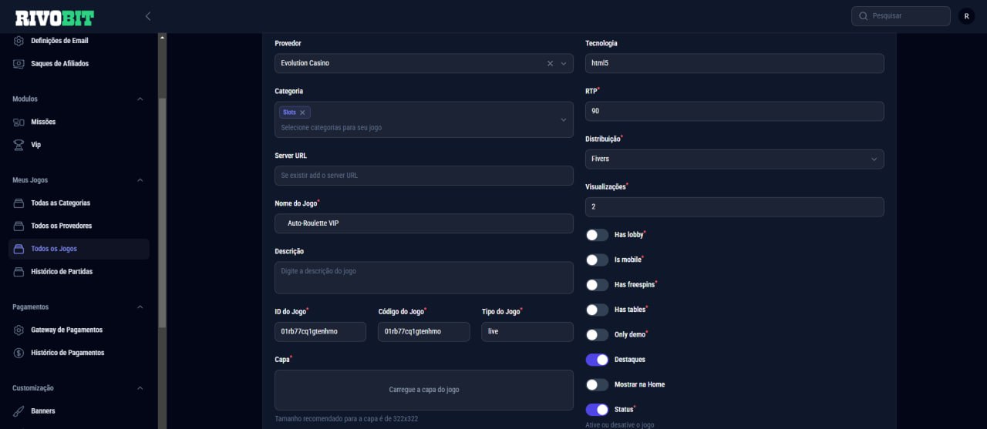987x429 pixels.
Task: Click the Nome do Jogo input field
Action: pos(423,223)
